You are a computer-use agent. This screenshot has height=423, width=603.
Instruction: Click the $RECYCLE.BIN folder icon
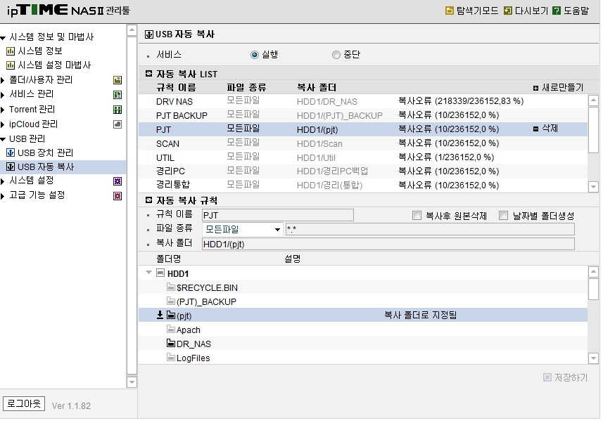[x=171, y=287]
